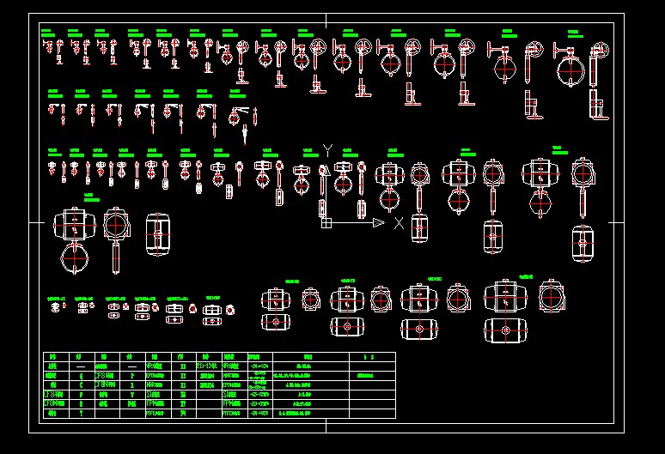Viewport: 665px width, 454px height.
Task: Click the X axis label of UCS icon
Action: point(399,223)
